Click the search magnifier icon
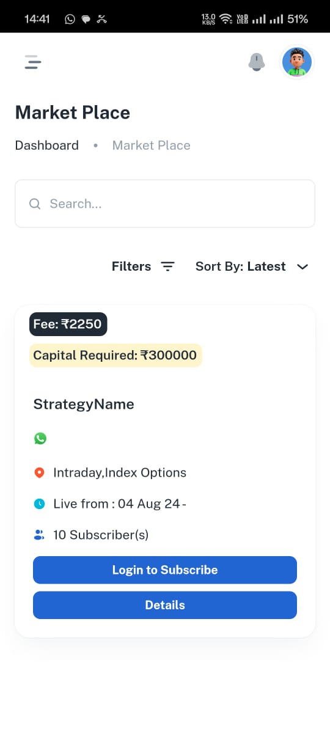This screenshot has height=737, width=330. tap(35, 204)
